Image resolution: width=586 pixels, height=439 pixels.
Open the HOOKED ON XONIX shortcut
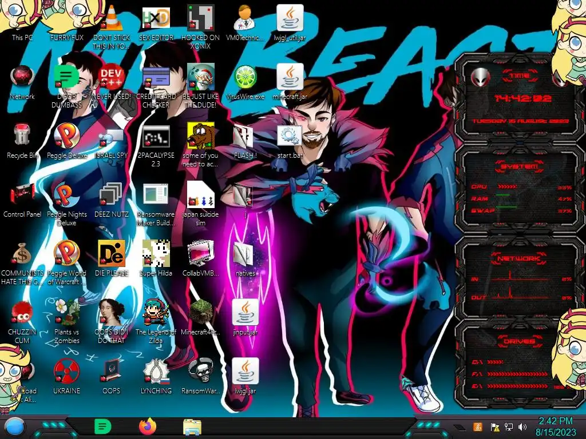[x=200, y=18]
